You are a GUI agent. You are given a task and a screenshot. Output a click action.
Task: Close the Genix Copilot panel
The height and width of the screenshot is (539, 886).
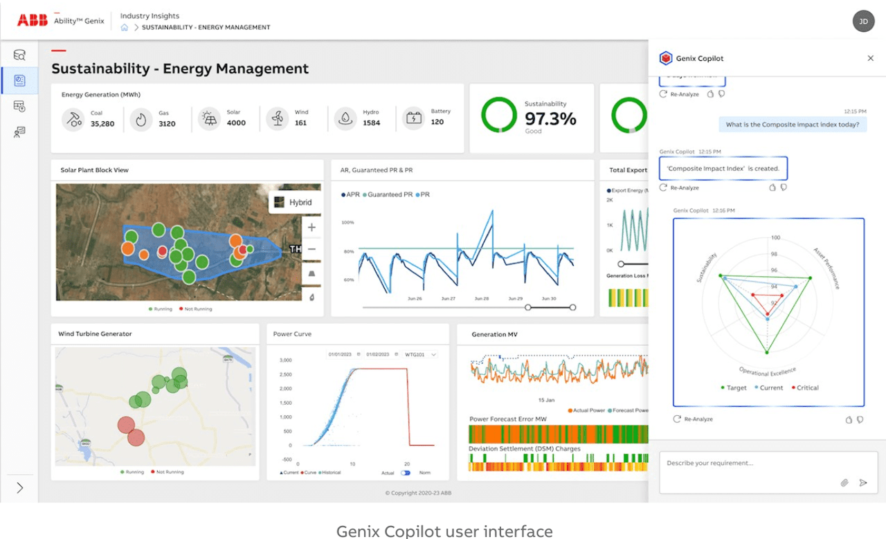pos(871,58)
